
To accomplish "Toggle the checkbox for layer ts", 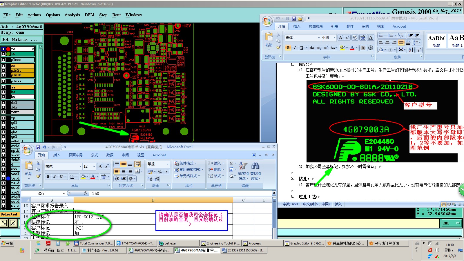I will [3, 54].
